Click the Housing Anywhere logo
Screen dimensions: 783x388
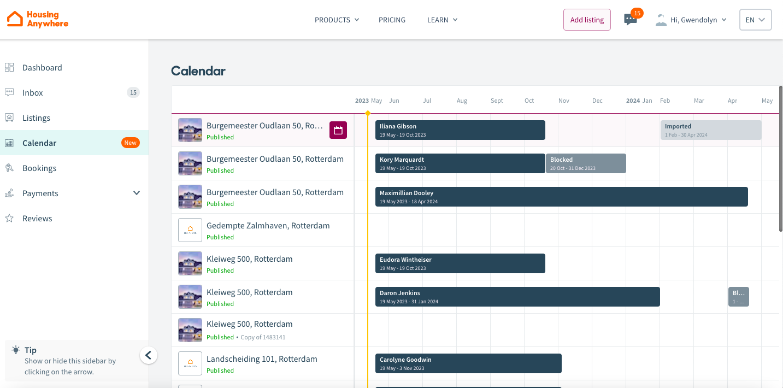coord(37,20)
